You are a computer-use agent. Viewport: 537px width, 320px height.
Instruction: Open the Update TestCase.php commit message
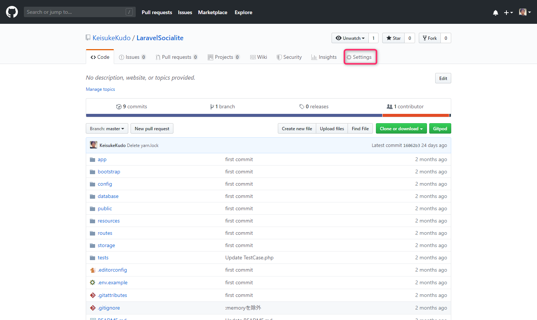pos(249,257)
